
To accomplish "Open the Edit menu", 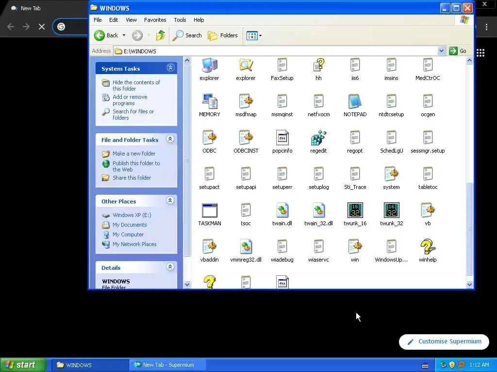I will 114,20.
